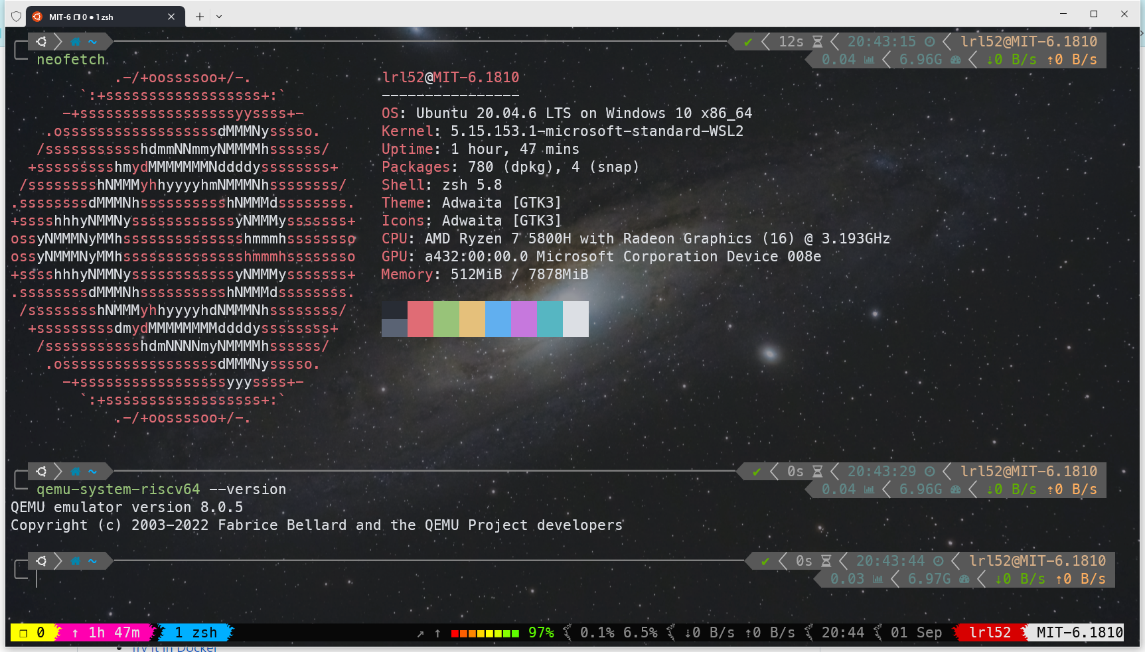This screenshot has height=652, width=1145.
Task: Click the clock icon after 20:43:29
Action: pos(929,472)
